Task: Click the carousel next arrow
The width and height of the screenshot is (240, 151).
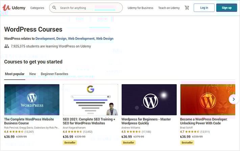Action: click(x=234, y=99)
